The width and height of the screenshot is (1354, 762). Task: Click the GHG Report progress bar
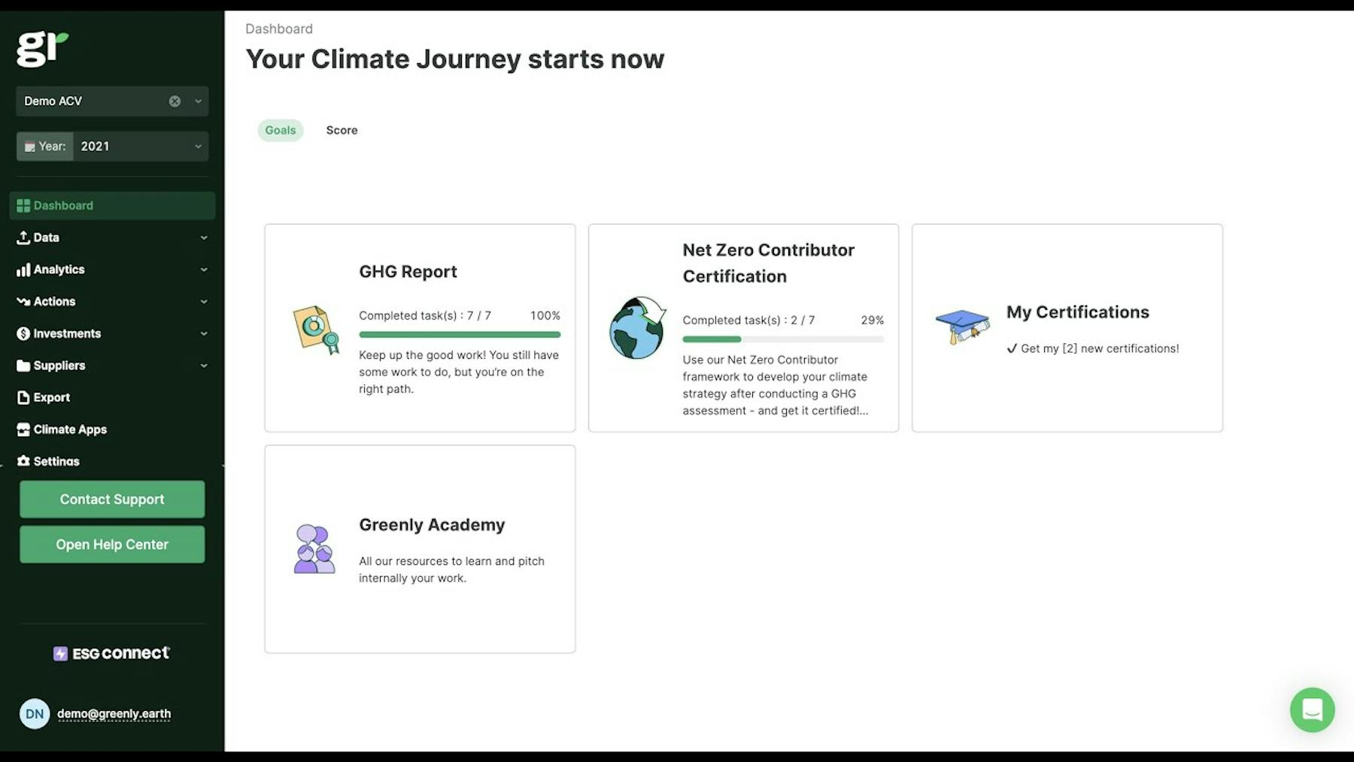click(459, 334)
